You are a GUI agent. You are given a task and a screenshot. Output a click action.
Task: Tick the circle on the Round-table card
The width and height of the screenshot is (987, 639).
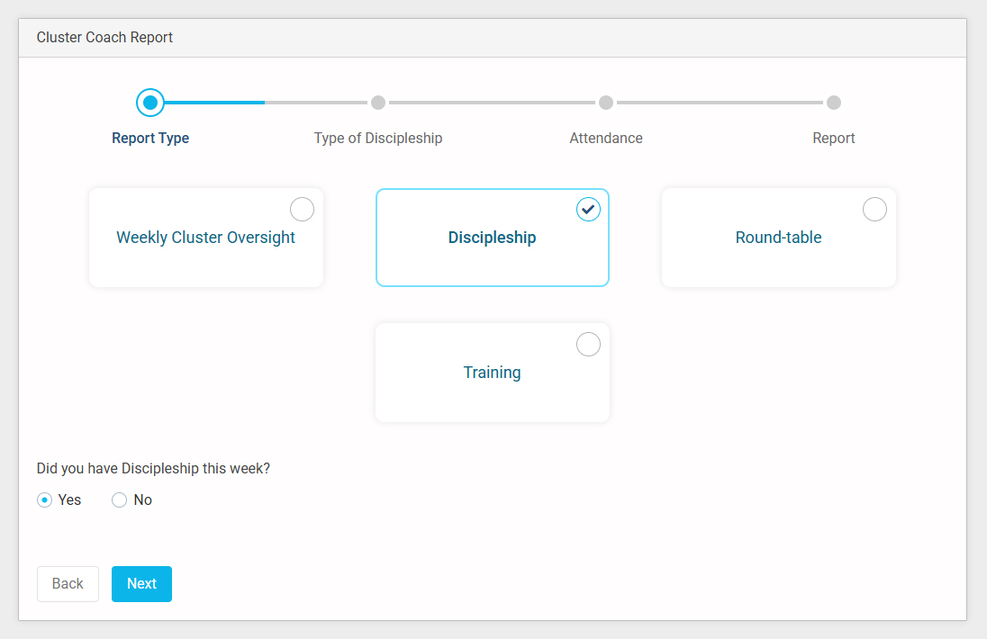[874, 210]
